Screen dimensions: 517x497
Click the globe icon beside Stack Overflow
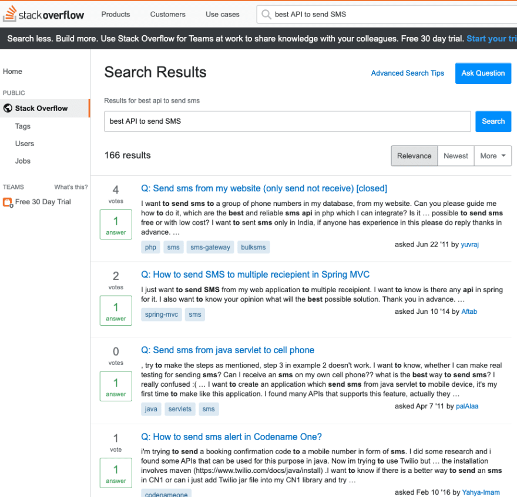tap(8, 108)
